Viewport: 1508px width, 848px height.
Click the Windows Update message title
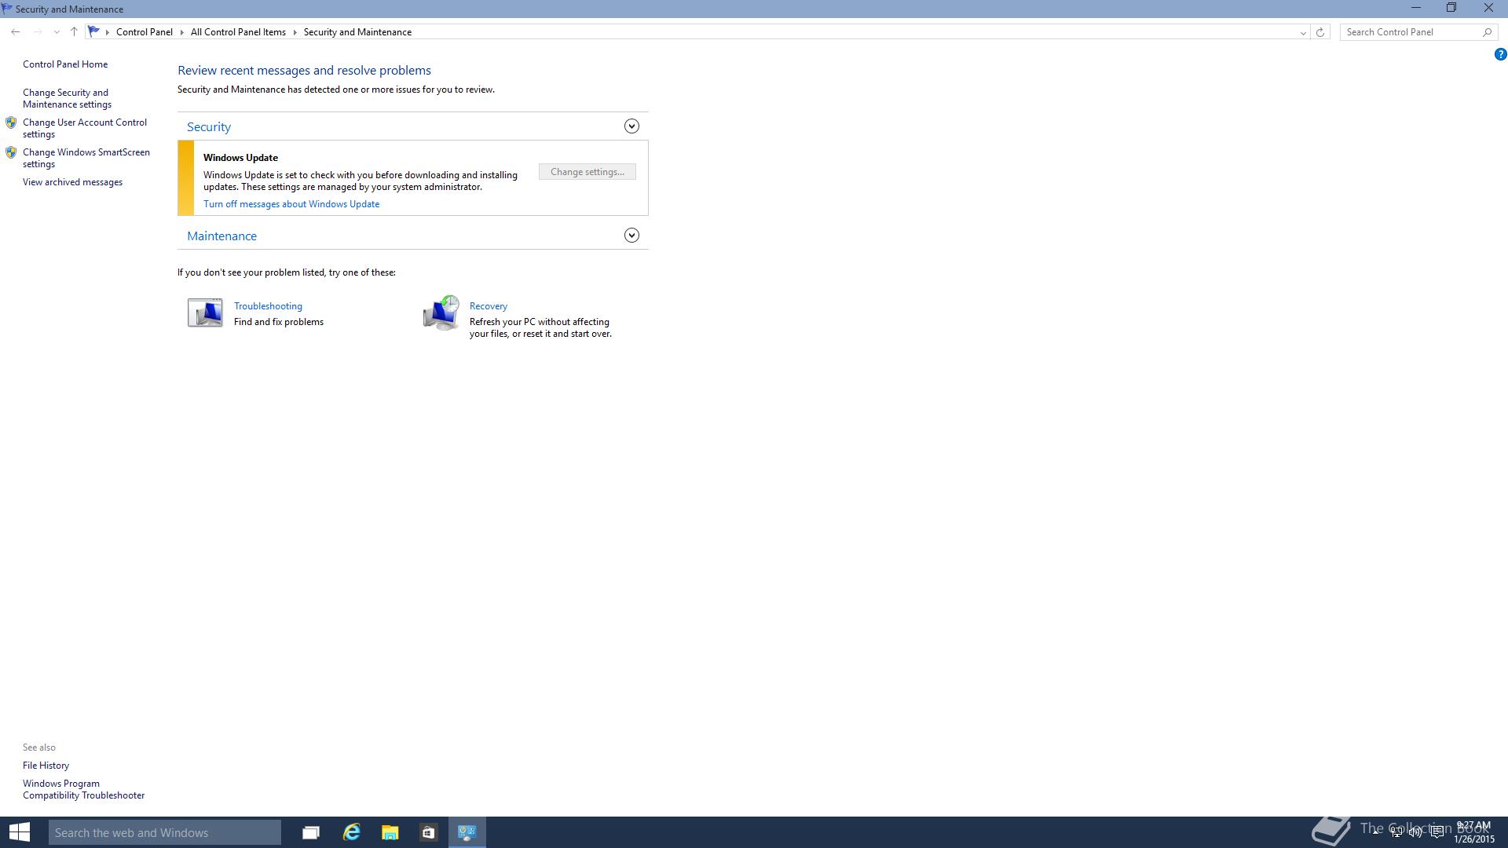240,158
